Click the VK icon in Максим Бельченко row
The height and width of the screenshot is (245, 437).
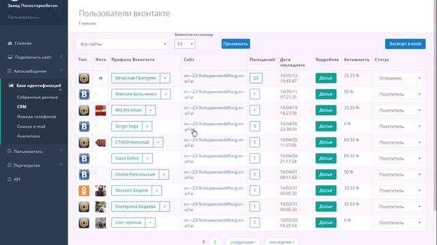(84, 95)
